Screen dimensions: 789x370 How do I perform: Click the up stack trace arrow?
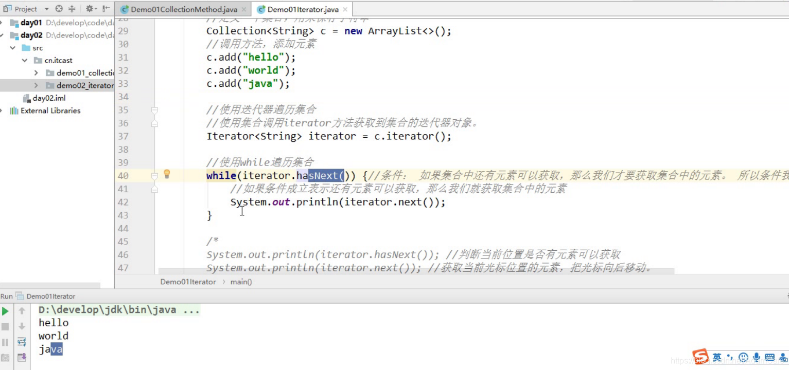[x=22, y=311]
